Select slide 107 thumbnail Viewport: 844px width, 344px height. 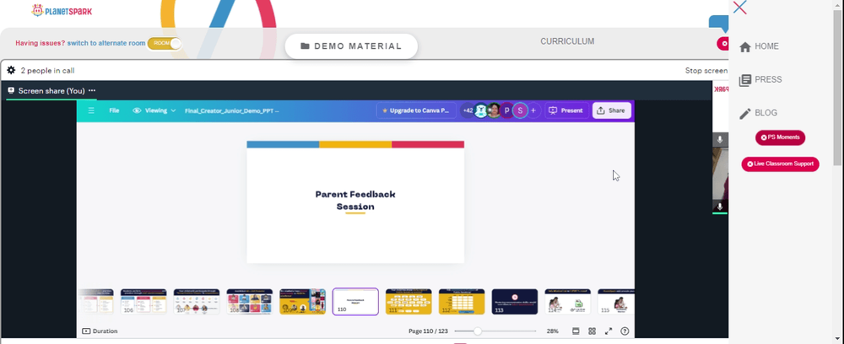(x=197, y=302)
